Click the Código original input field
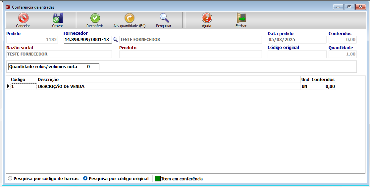The image size is (370, 187). coord(297,54)
